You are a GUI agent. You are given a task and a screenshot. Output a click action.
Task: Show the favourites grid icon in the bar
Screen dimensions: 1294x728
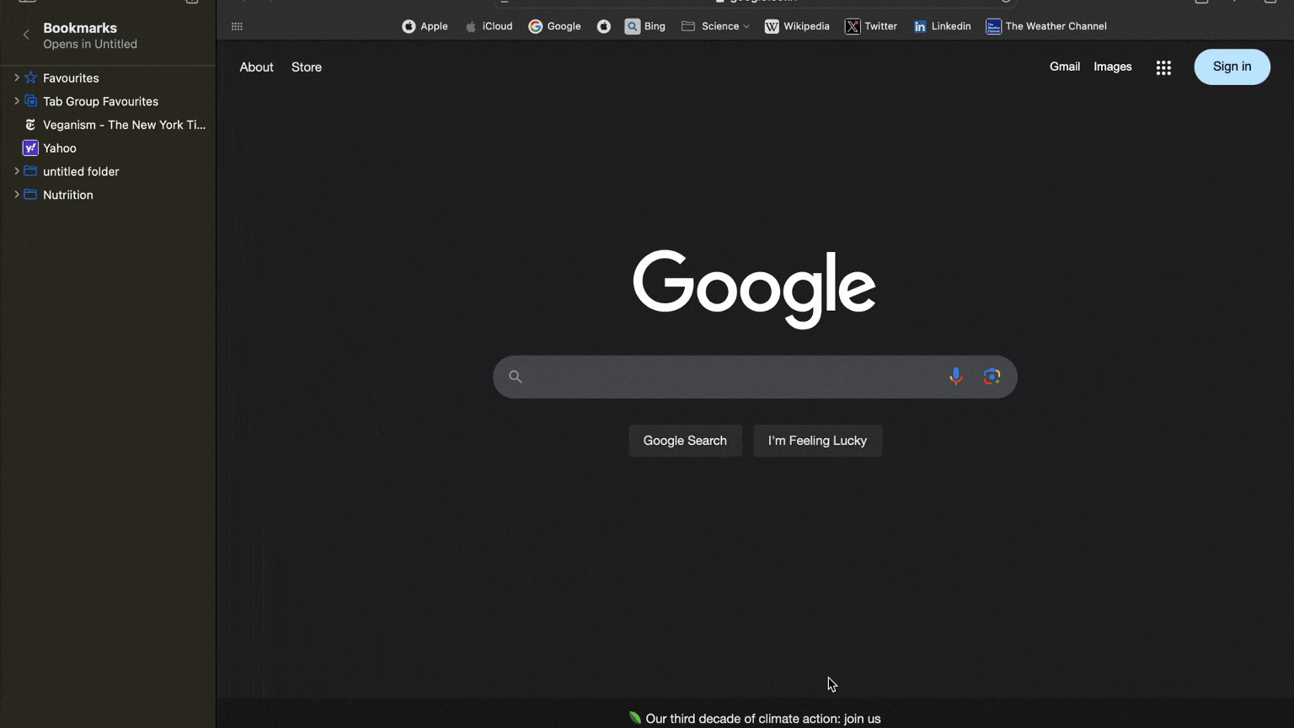[237, 26]
